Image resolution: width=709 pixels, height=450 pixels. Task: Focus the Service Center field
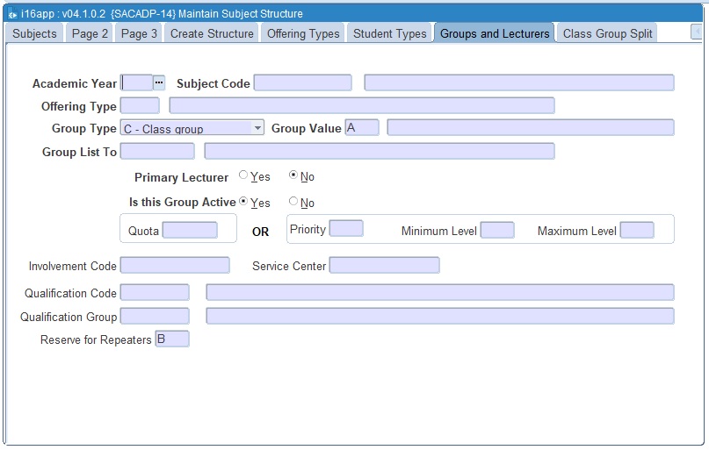point(384,266)
